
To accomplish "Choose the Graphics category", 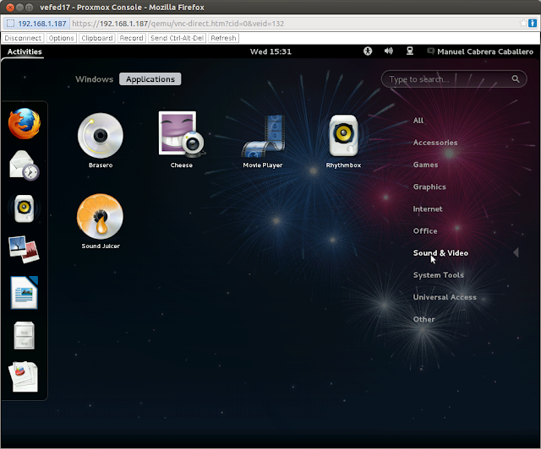I will click(x=429, y=187).
